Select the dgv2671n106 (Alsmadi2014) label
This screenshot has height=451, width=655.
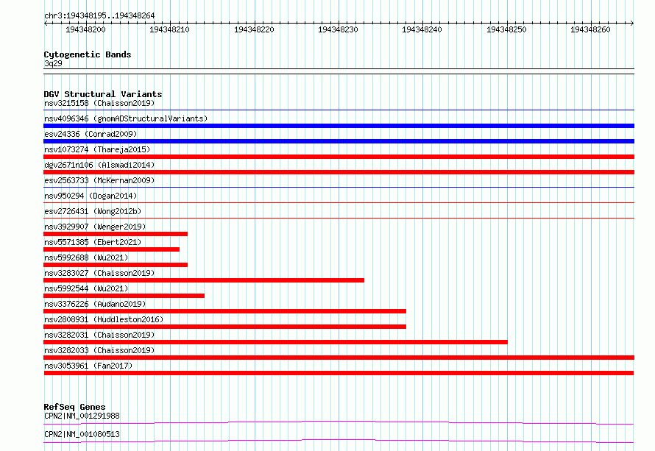click(x=99, y=165)
